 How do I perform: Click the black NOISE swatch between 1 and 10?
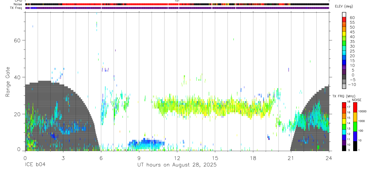point(355,146)
